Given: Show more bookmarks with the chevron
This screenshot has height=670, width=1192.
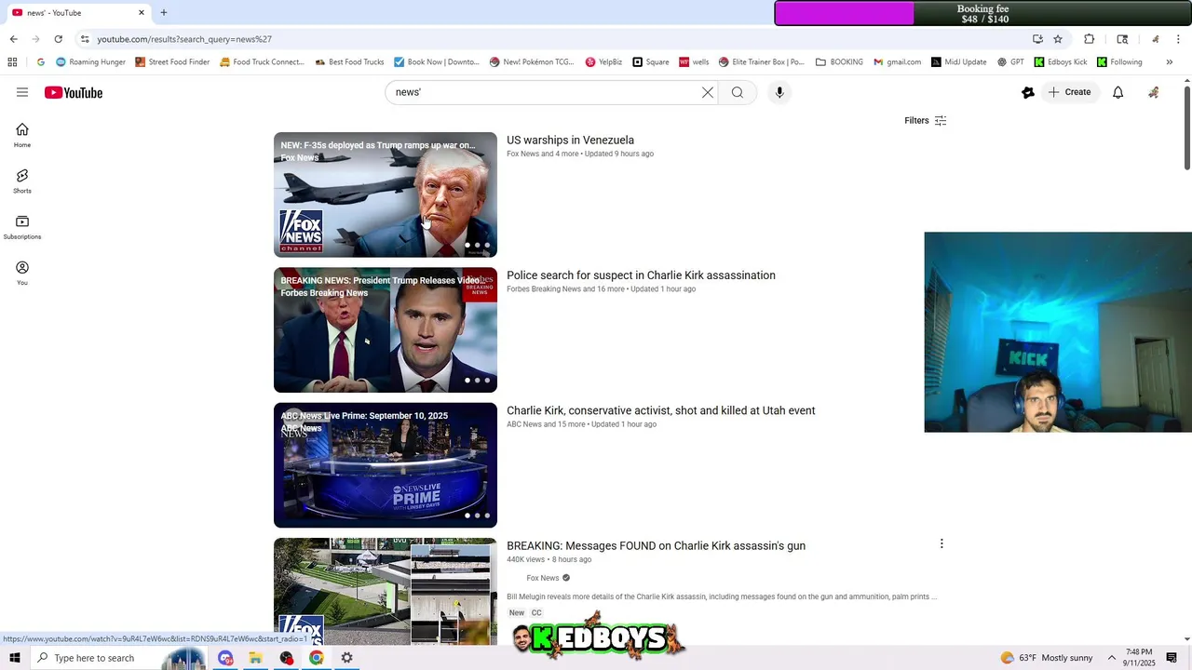Looking at the screenshot, I should click(x=1170, y=62).
